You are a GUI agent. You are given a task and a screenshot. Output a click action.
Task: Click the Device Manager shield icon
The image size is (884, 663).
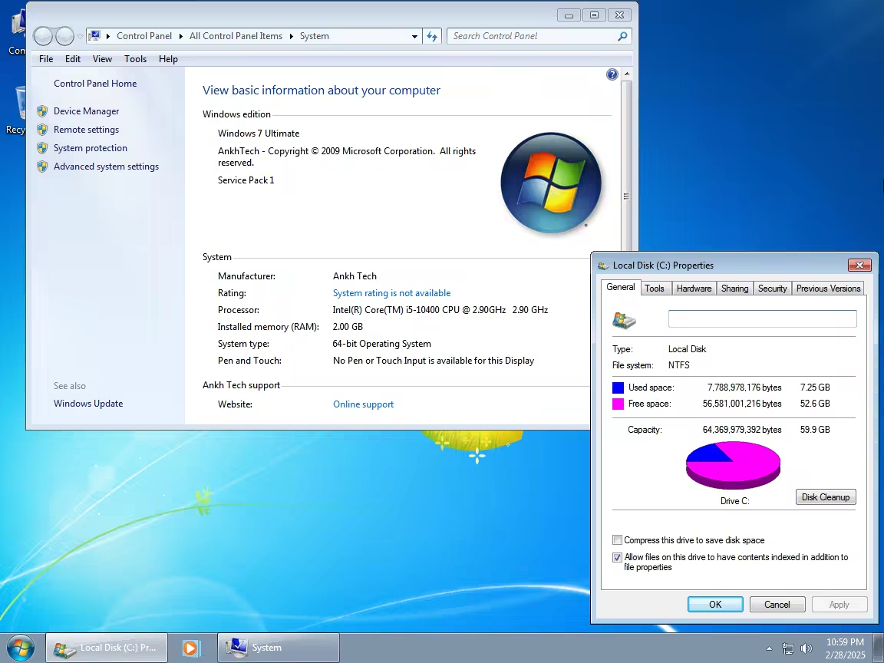click(x=42, y=111)
